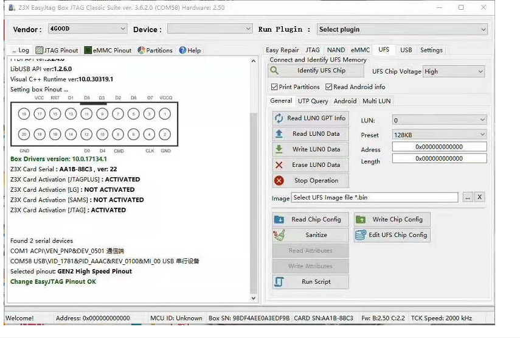The height and width of the screenshot is (338, 520).
Task: Click the upload arrow icon for Read LUN0 Data
Action: coord(279,133)
